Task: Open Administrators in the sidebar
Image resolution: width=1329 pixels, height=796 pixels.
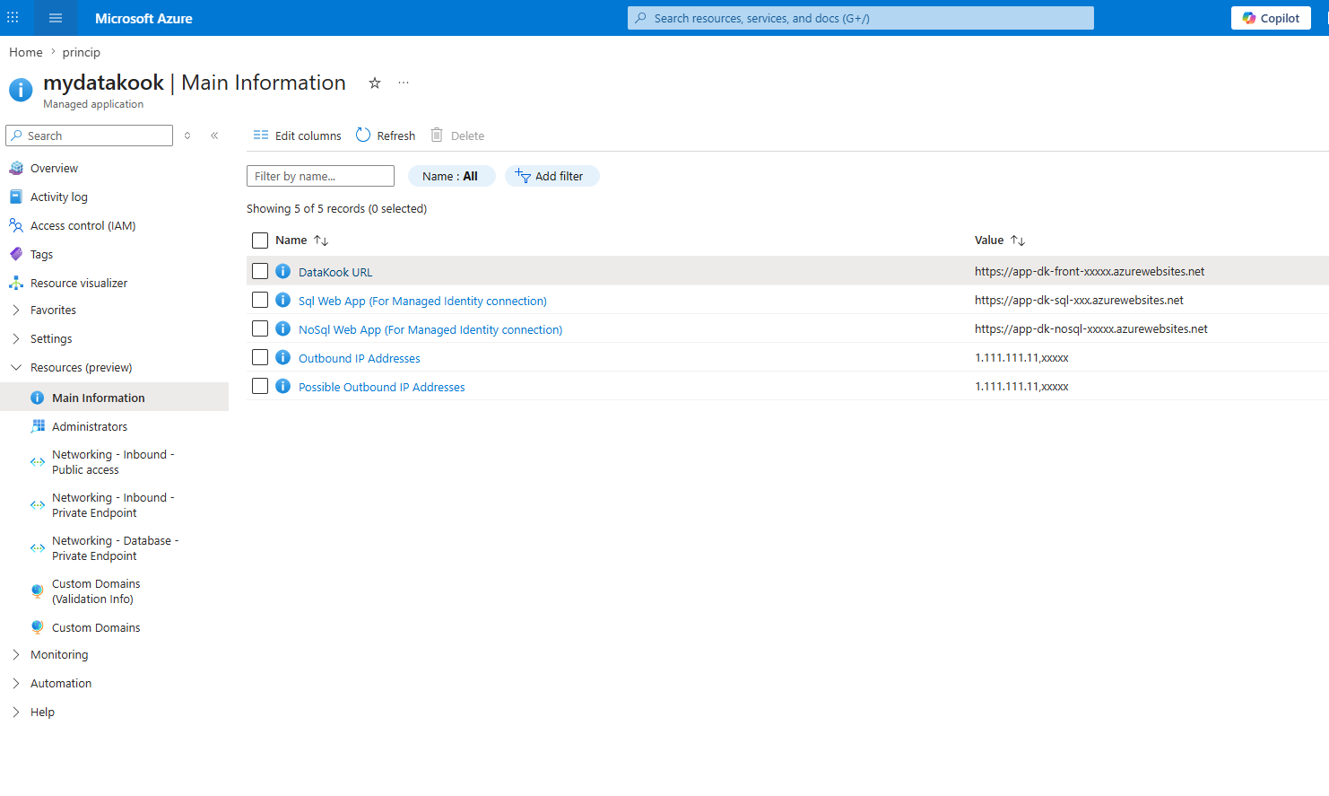Action: (90, 426)
